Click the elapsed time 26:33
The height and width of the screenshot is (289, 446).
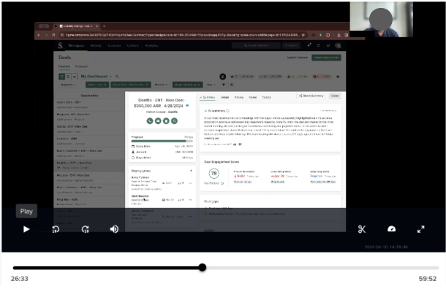click(x=20, y=279)
